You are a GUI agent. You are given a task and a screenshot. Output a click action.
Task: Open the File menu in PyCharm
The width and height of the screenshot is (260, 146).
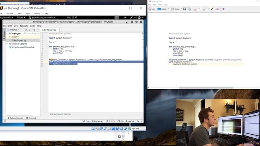tap(5, 26)
